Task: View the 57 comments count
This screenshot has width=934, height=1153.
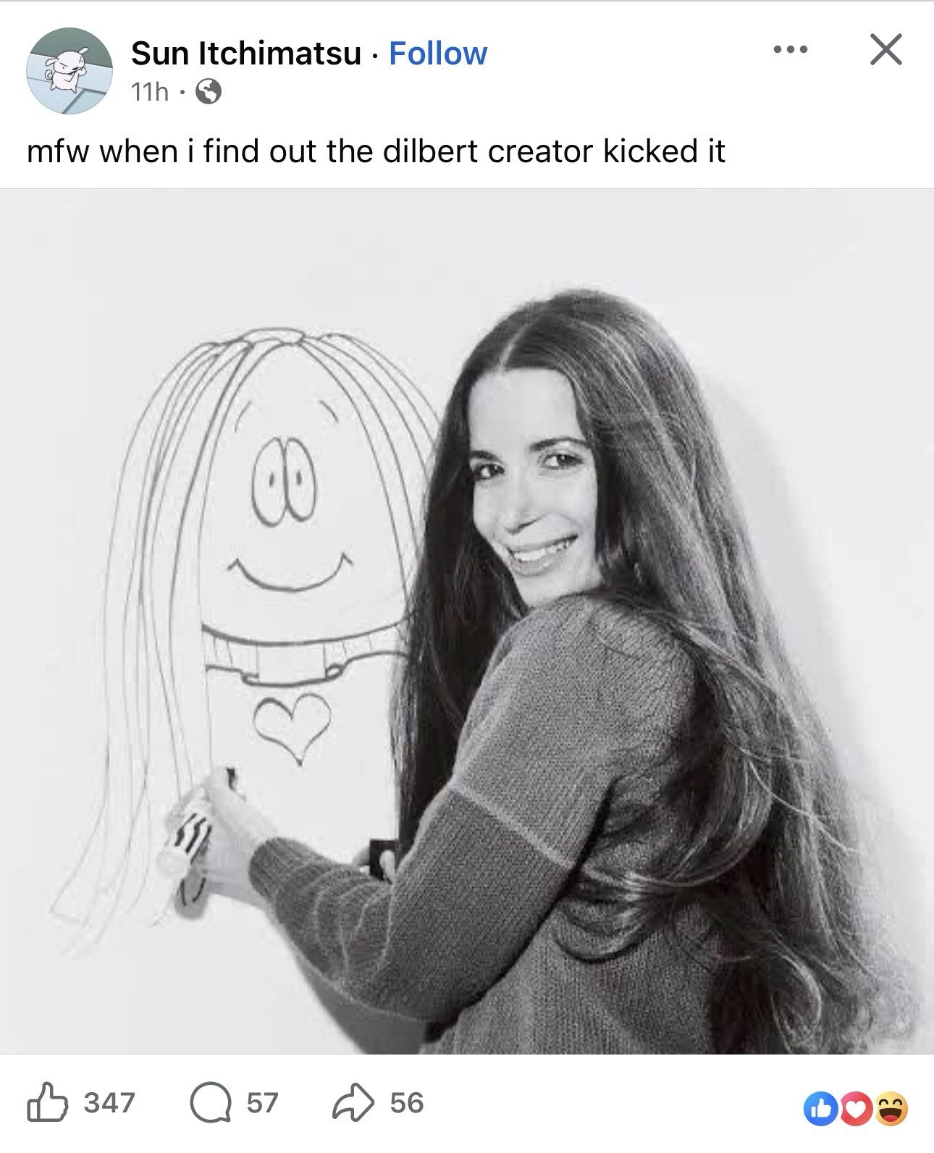Action: 262,1102
